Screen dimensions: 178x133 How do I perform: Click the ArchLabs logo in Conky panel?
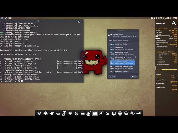point(174,23)
